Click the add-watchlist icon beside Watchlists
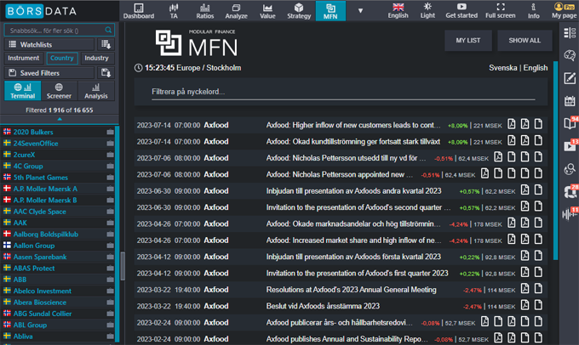The width and height of the screenshot is (579, 345). [106, 44]
